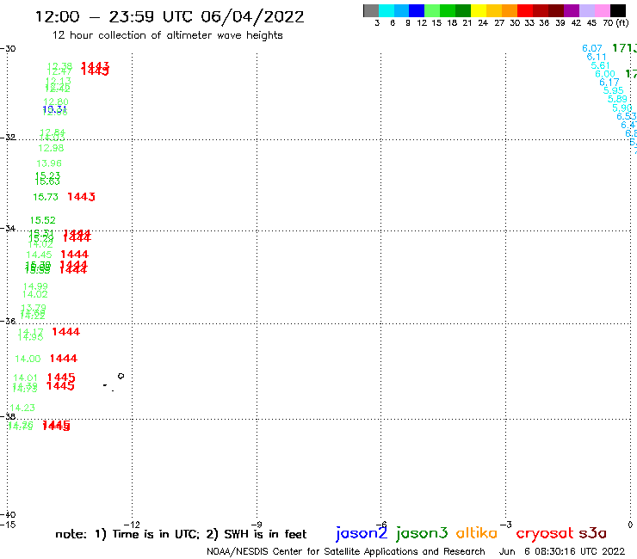This screenshot has height=559, width=637.
Task: Click the wave height value 5.95
Action: tap(614, 90)
